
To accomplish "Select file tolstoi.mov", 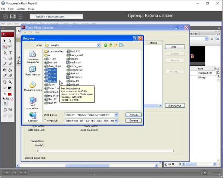I will (74, 77).
